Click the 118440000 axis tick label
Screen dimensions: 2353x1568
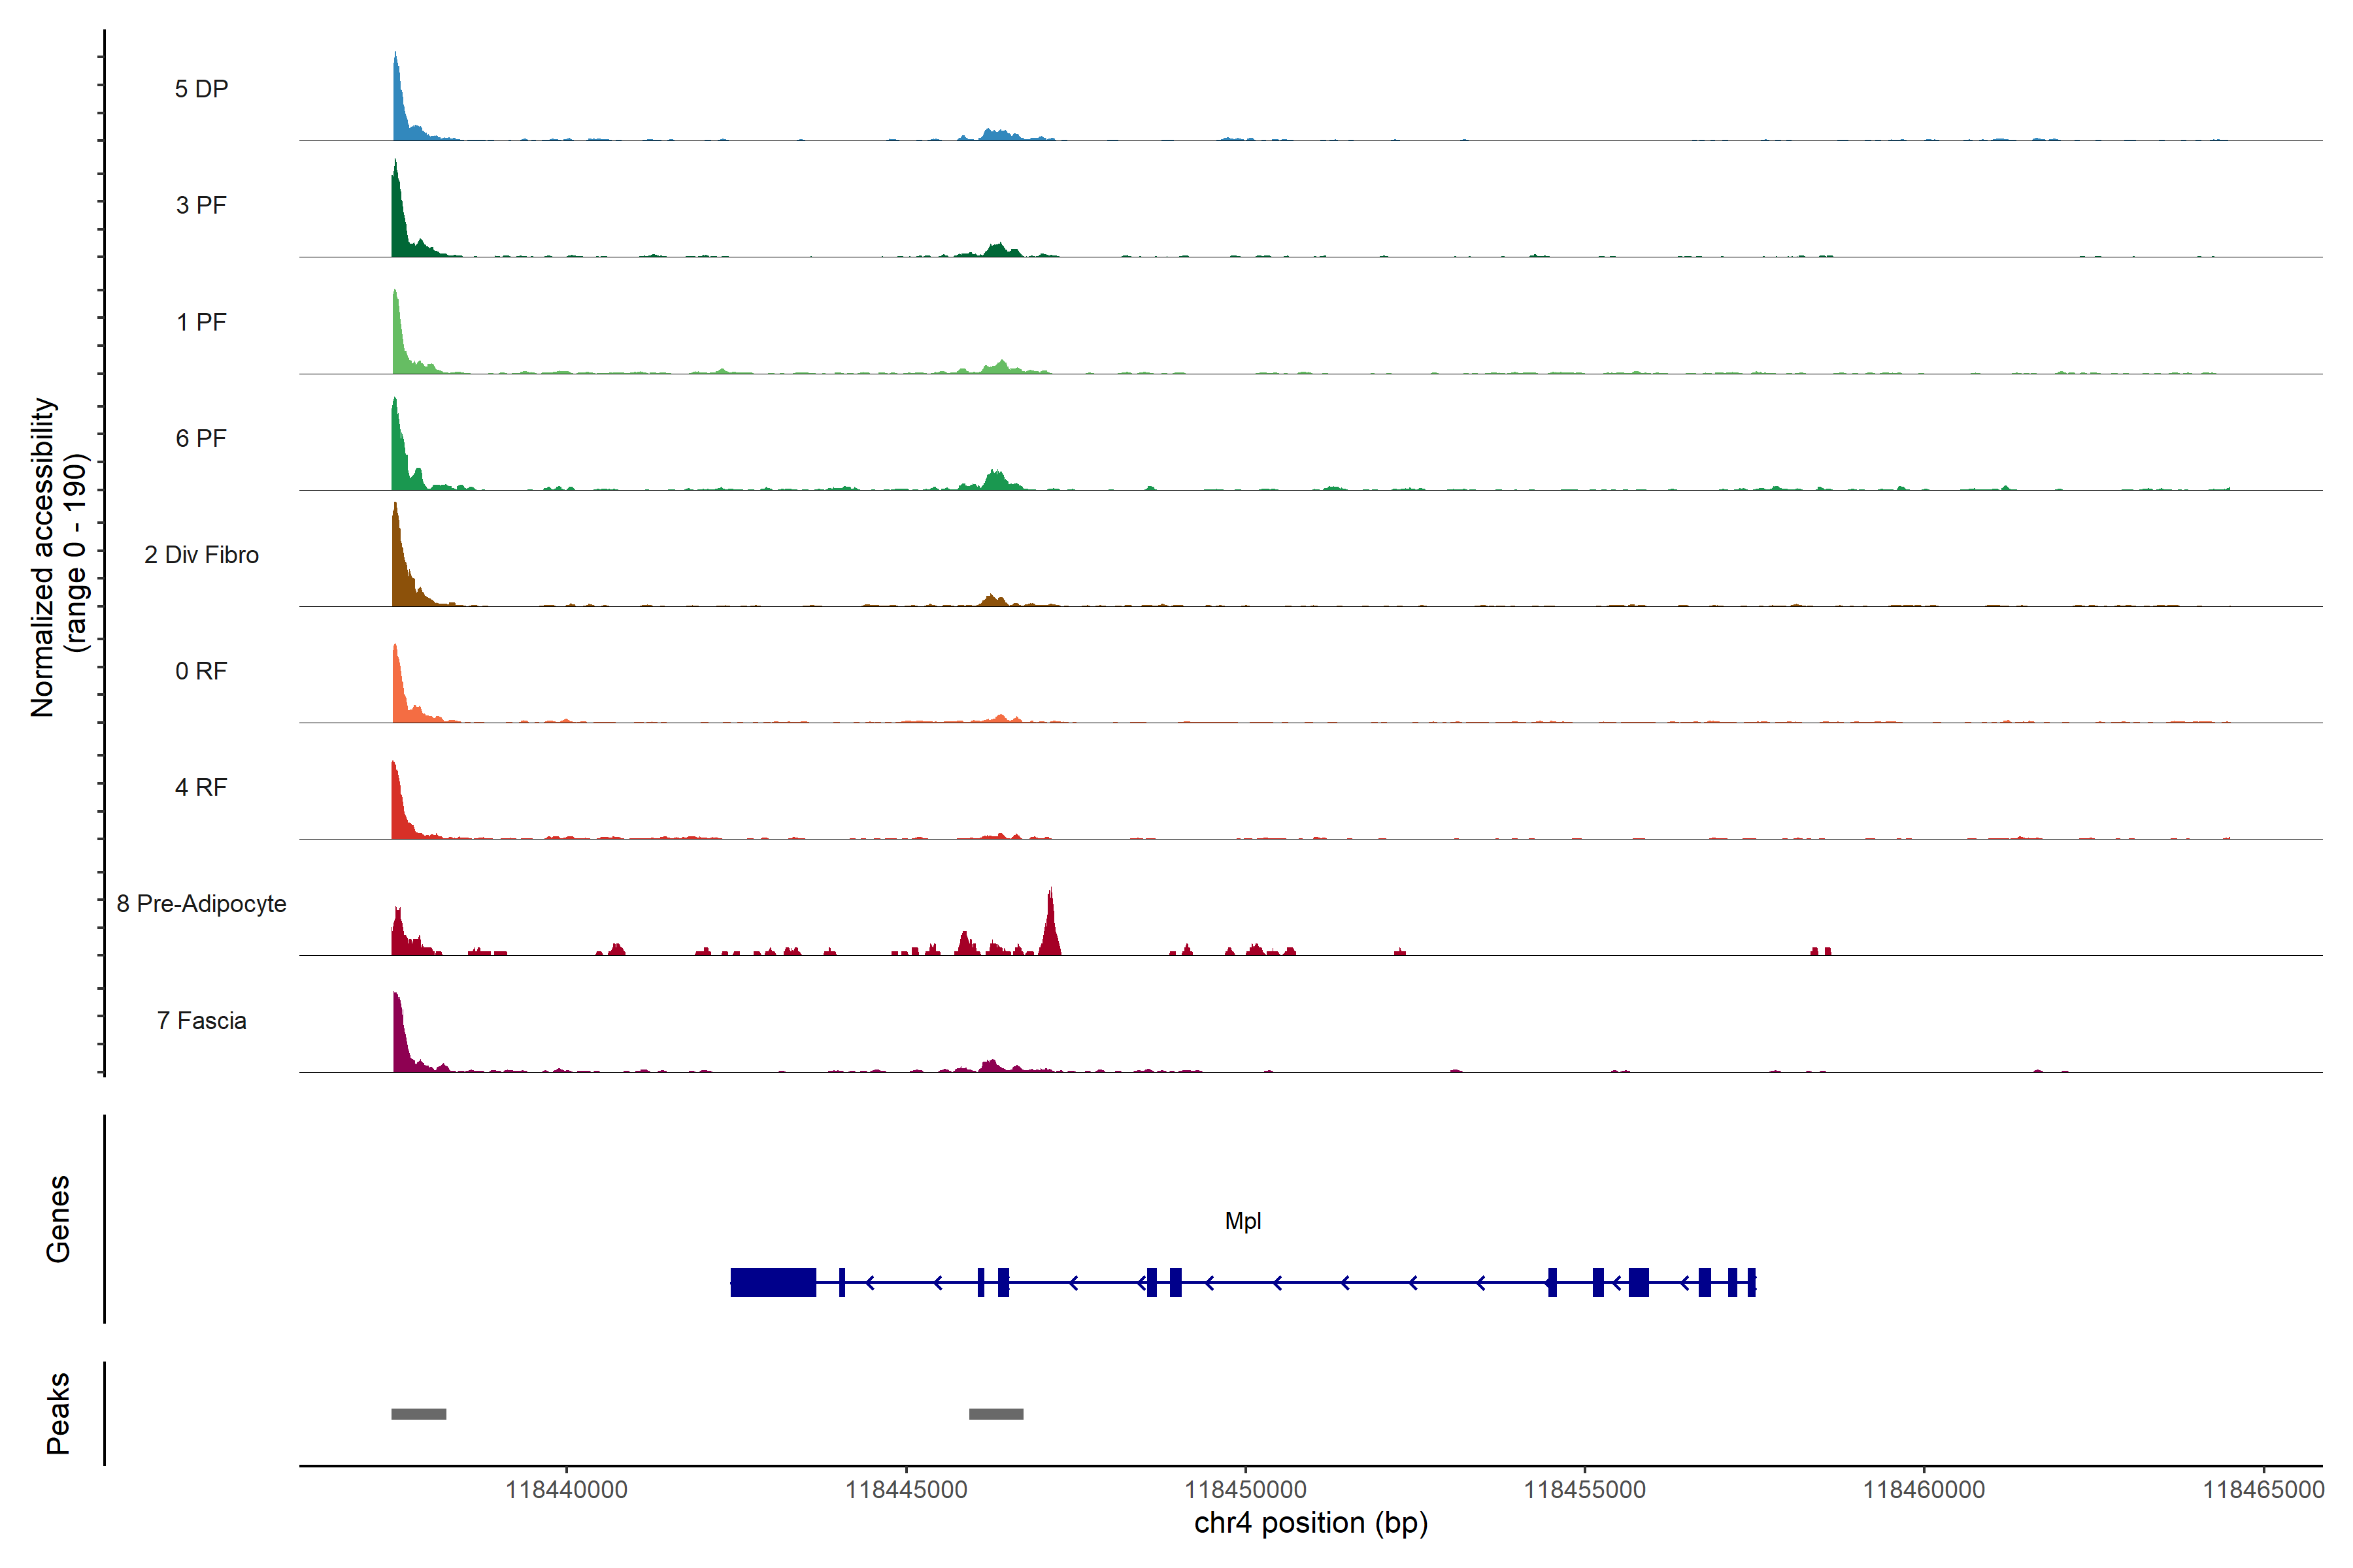coord(566,1490)
